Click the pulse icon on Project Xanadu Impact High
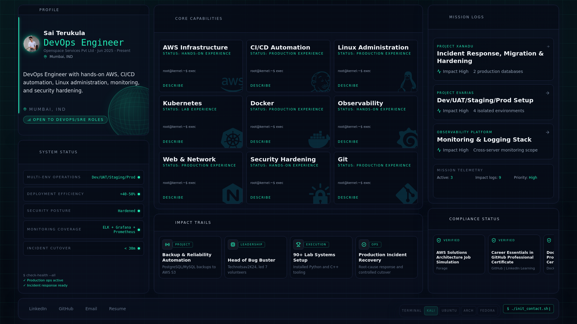The height and width of the screenshot is (324, 577). 439,71
